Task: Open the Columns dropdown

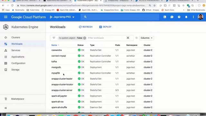Action: (x=146, y=38)
